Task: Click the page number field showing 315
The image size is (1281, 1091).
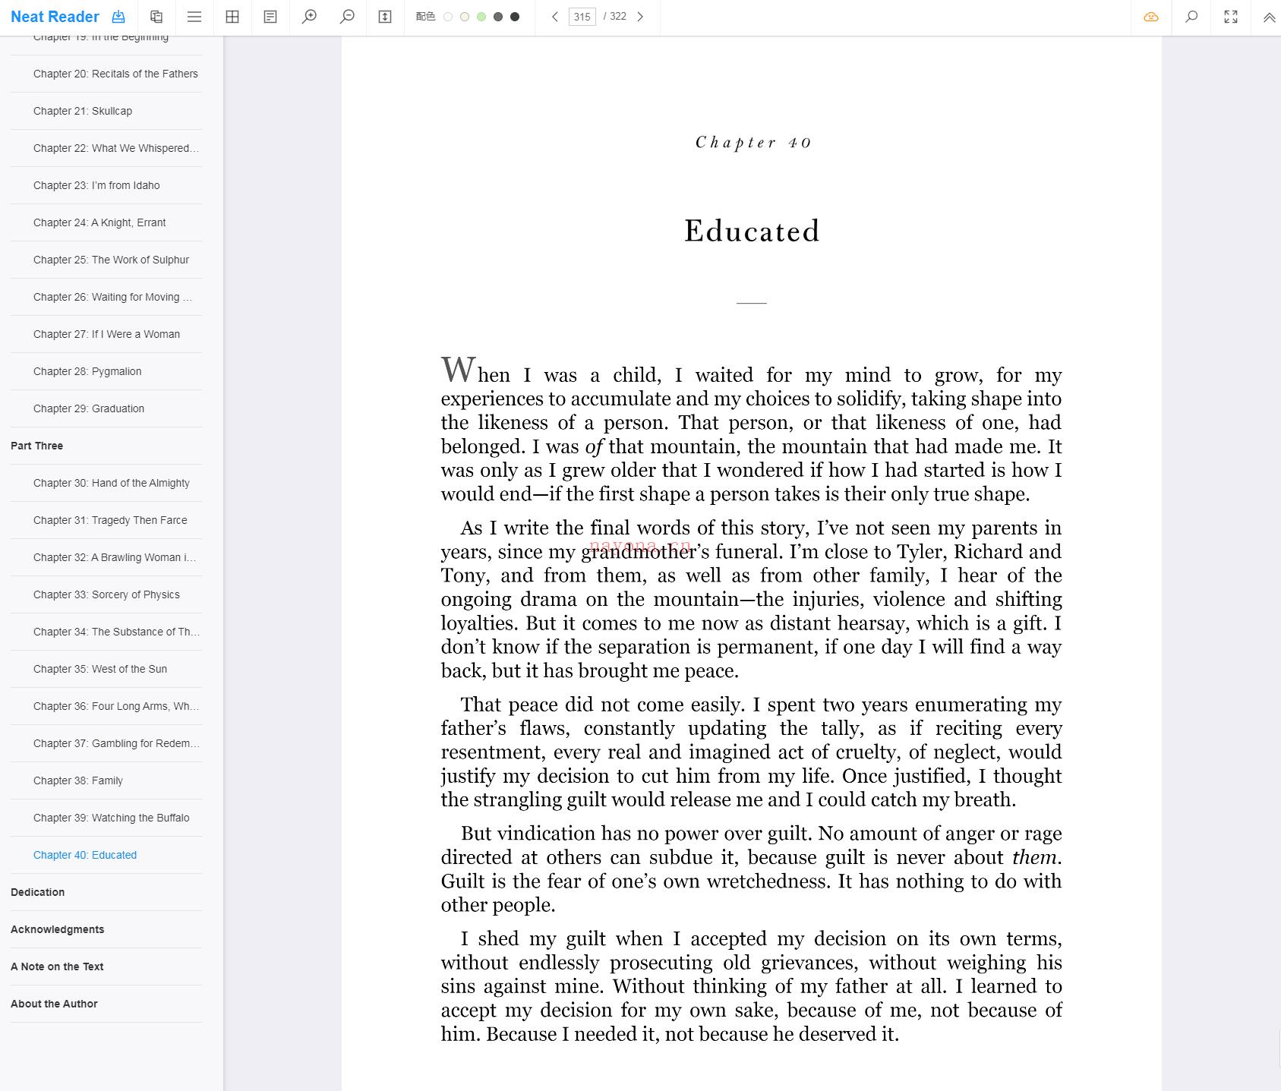Action: pos(582,17)
